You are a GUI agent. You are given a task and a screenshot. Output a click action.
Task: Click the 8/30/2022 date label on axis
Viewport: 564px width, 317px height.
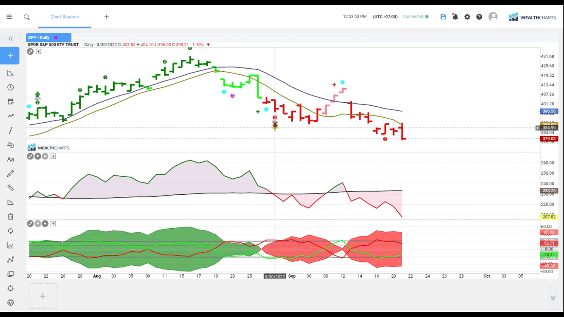[275, 276]
